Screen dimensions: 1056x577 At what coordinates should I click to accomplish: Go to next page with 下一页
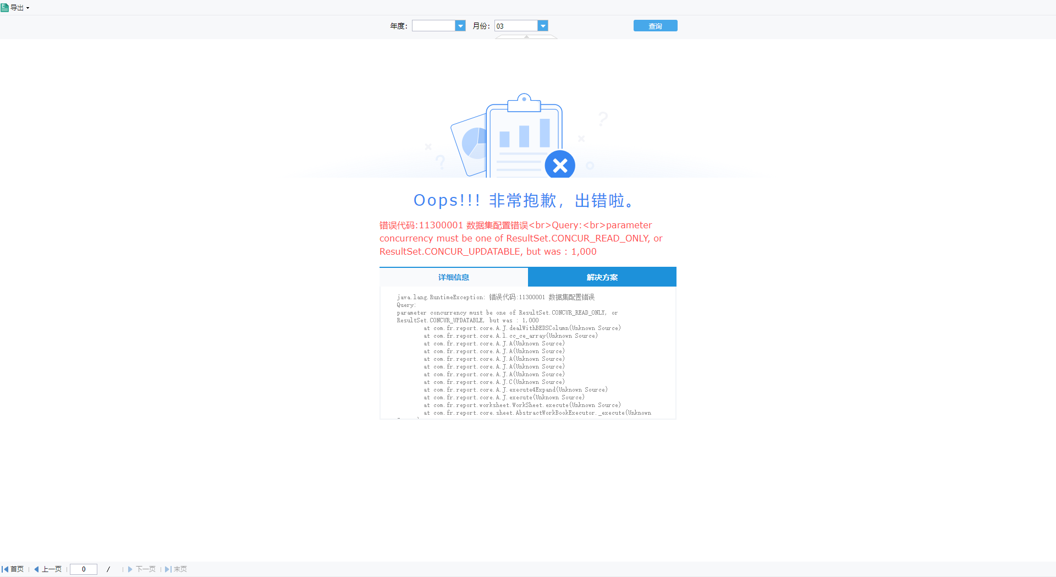click(142, 569)
